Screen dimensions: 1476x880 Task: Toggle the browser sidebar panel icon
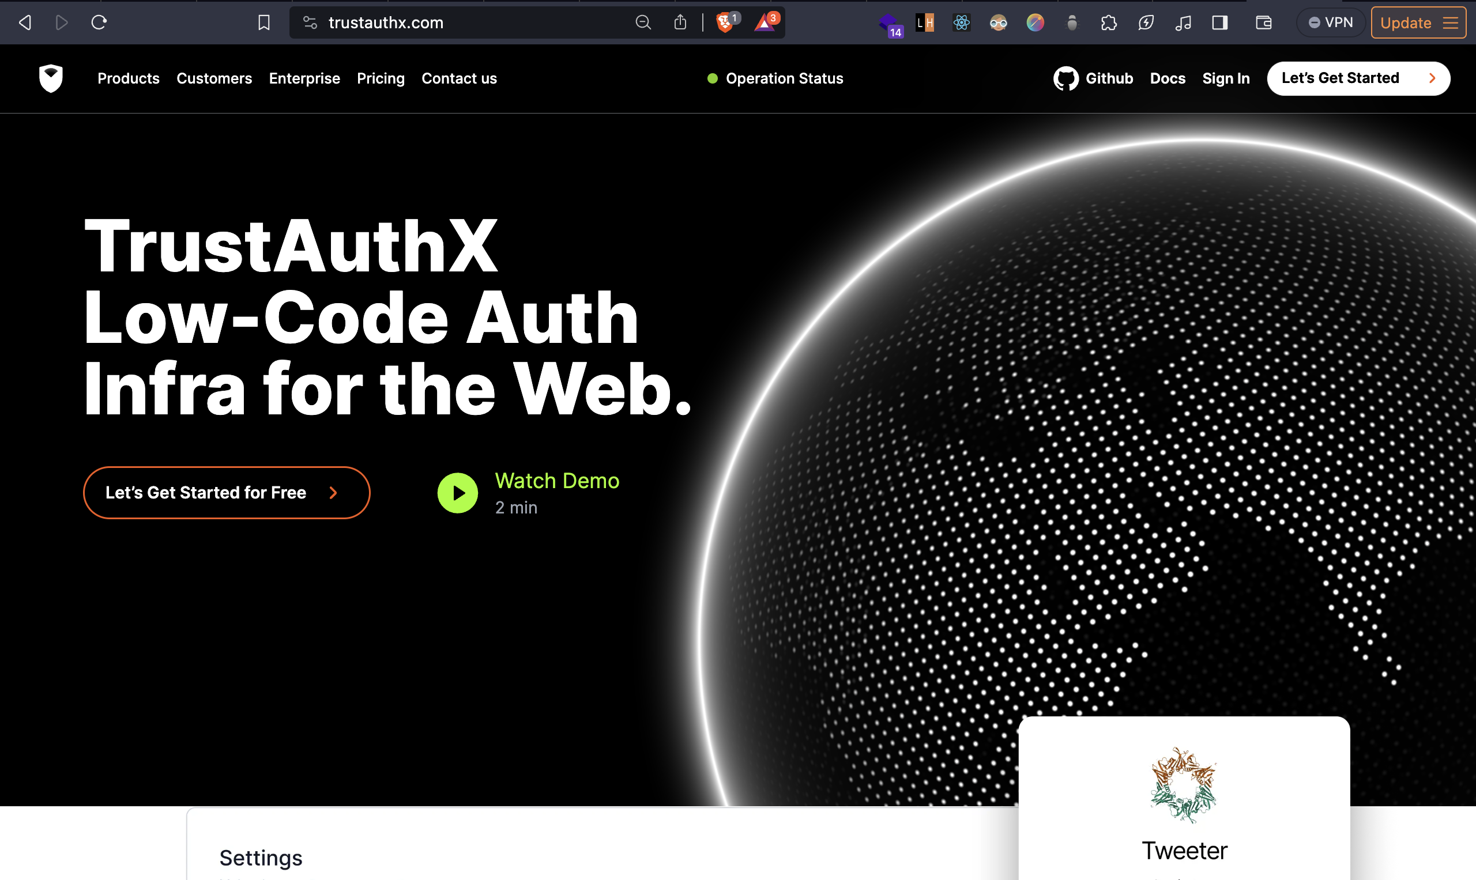pos(1219,22)
